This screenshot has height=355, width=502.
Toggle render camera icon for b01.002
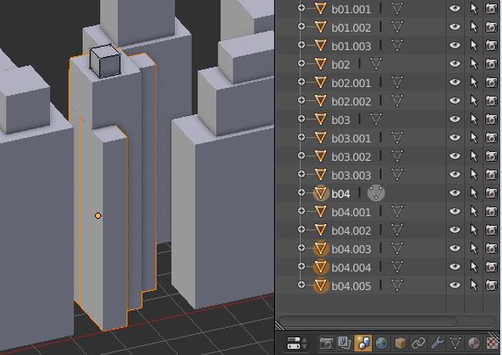pyautogui.click(x=492, y=27)
